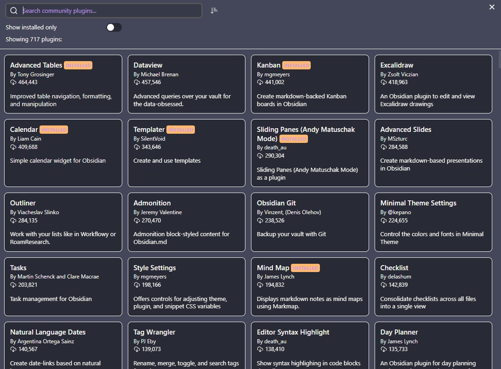Image resolution: width=501 pixels, height=369 pixels.
Task: Click download icon on Editor Syntax Highlight
Action: coord(260,350)
